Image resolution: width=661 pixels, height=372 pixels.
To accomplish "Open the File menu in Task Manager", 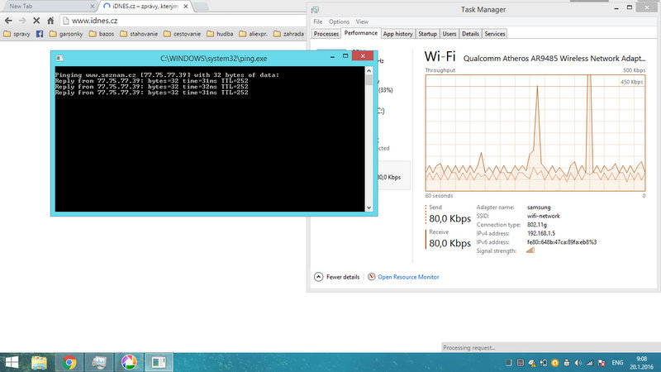I will pos(318,21).
